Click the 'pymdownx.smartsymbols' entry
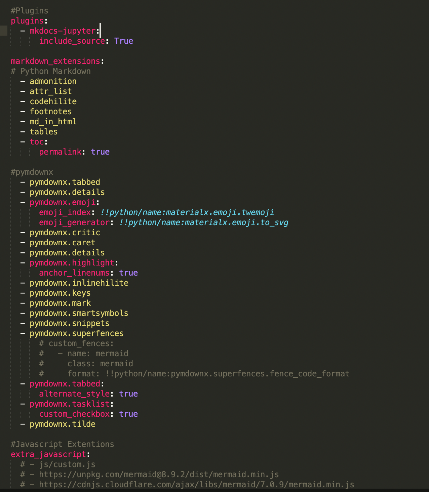This screenshot has height=492, width=429. 79,313
